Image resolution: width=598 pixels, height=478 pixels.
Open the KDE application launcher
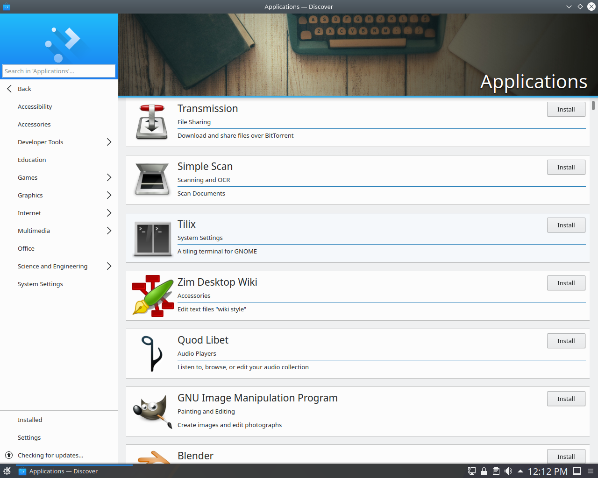point(7,471)
